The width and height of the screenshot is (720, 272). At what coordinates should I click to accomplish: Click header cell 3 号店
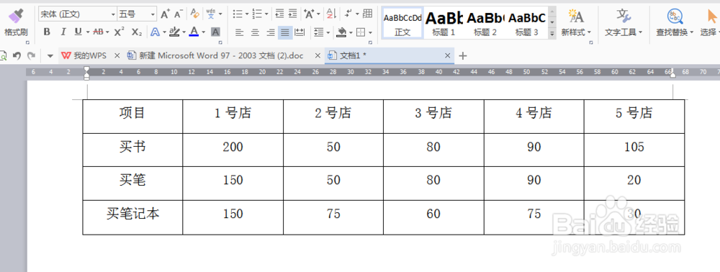433,117
